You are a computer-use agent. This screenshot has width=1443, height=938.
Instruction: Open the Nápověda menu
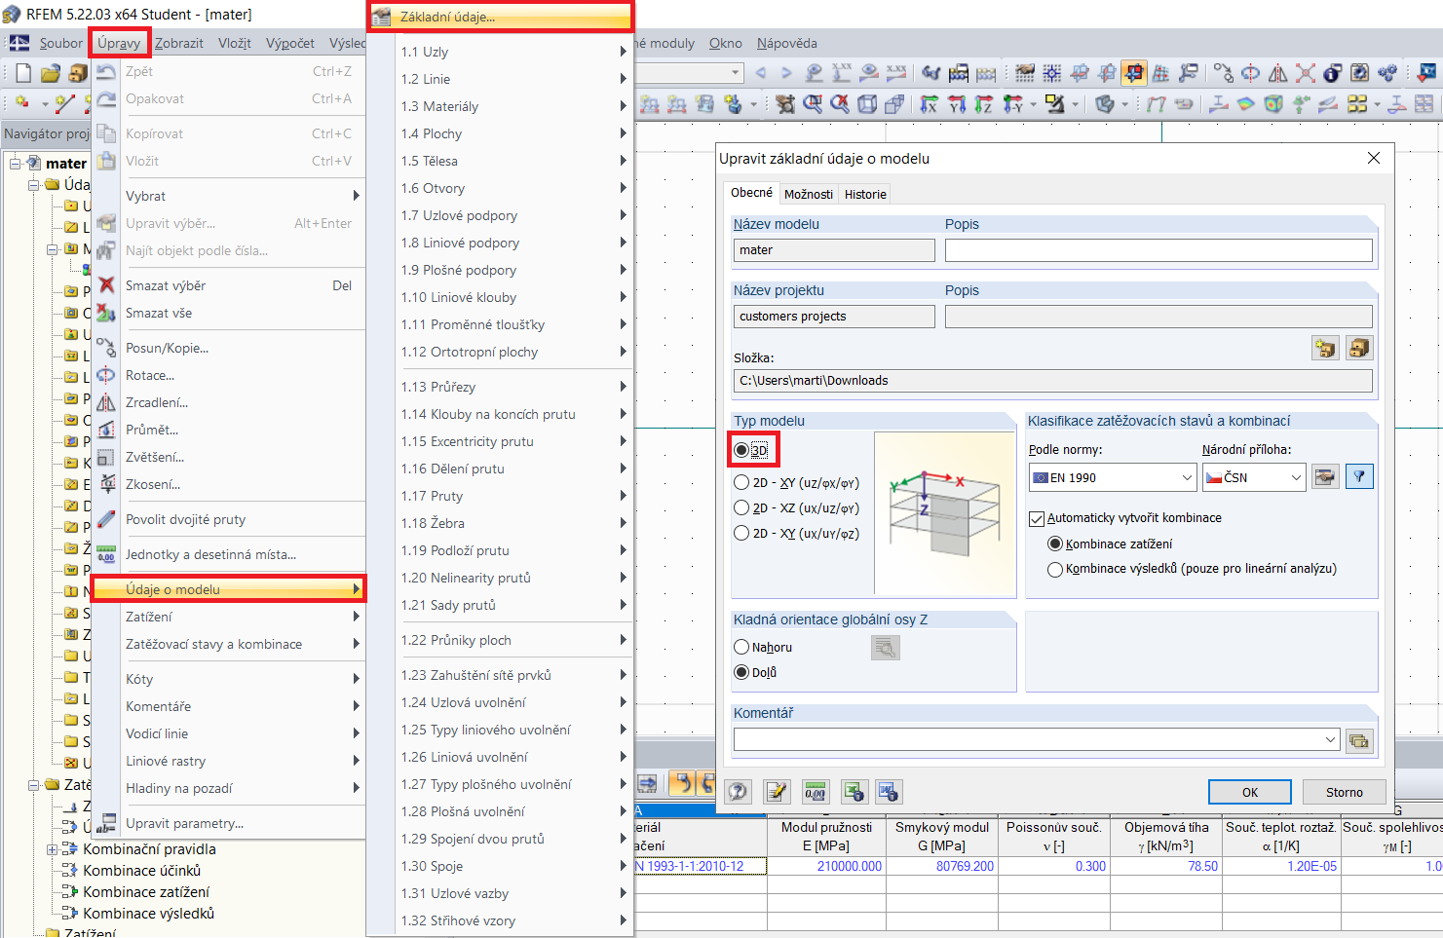pyautogui.click(x=787, y=43)
